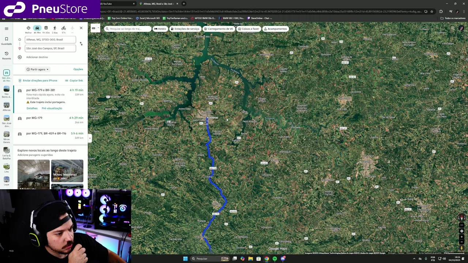The width and height of the screenshot is (468, 263).
Task: Open Top Cars Online bookmark
Action: (x=120, y=18)
